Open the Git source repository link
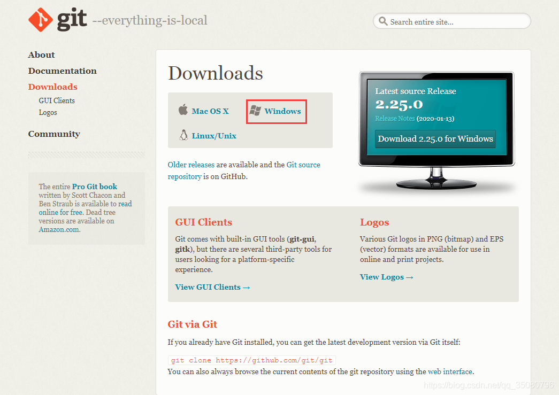Viewport: 559px width, 395px height. 244,171
